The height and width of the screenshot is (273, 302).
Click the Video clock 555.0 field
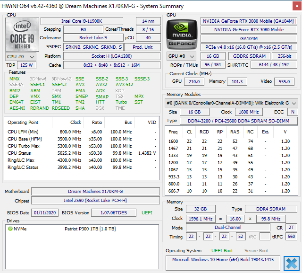[284, 82]
